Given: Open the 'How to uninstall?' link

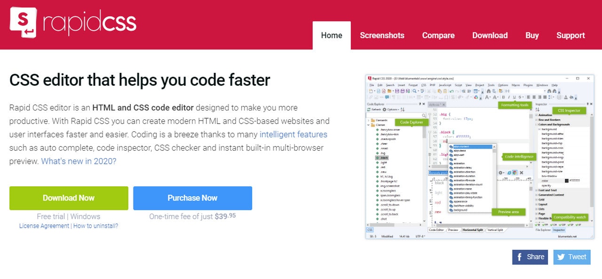Looking at the screenshot, I should tap(95, 226).
